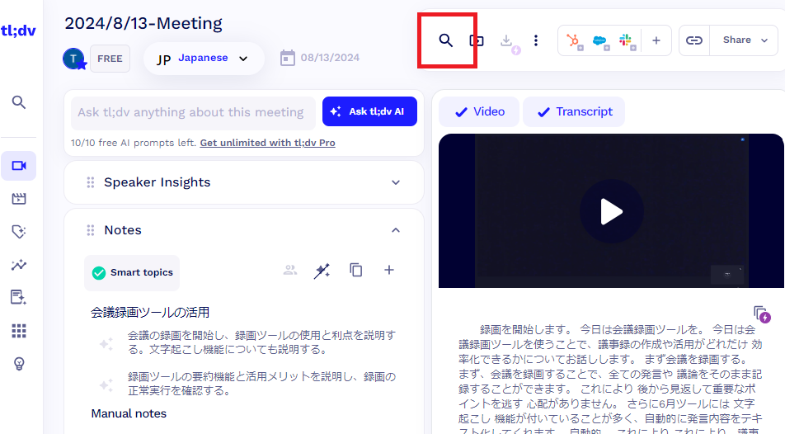Click the Ask tl;dv anything input field

(x=193, y=112)
